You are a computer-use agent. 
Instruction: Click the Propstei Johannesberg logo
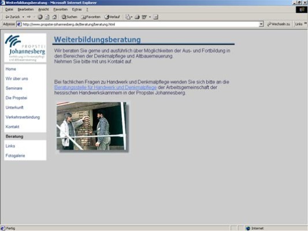pos(25,48)
